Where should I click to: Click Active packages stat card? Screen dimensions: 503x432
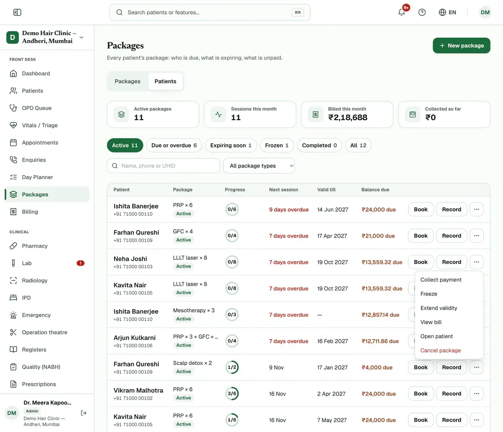pyautogui.click(x=153, y=114)
